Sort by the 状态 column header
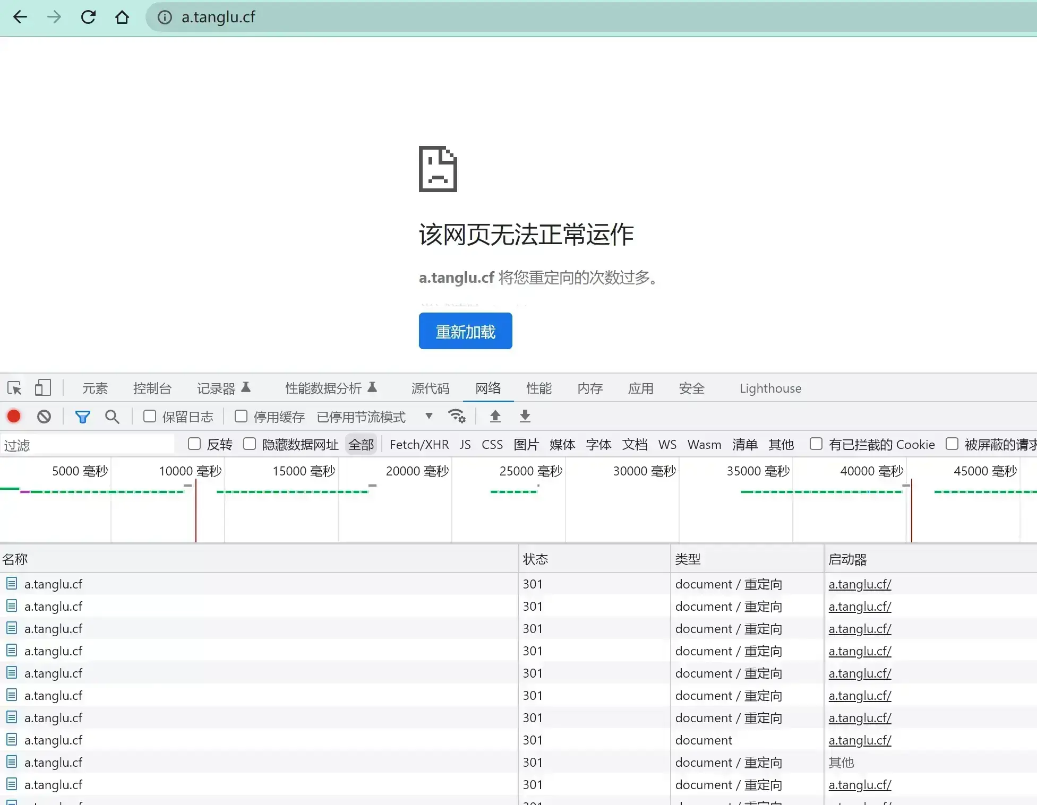The width and height of the screenshot is (1037, 805). [x=594, y=559]
